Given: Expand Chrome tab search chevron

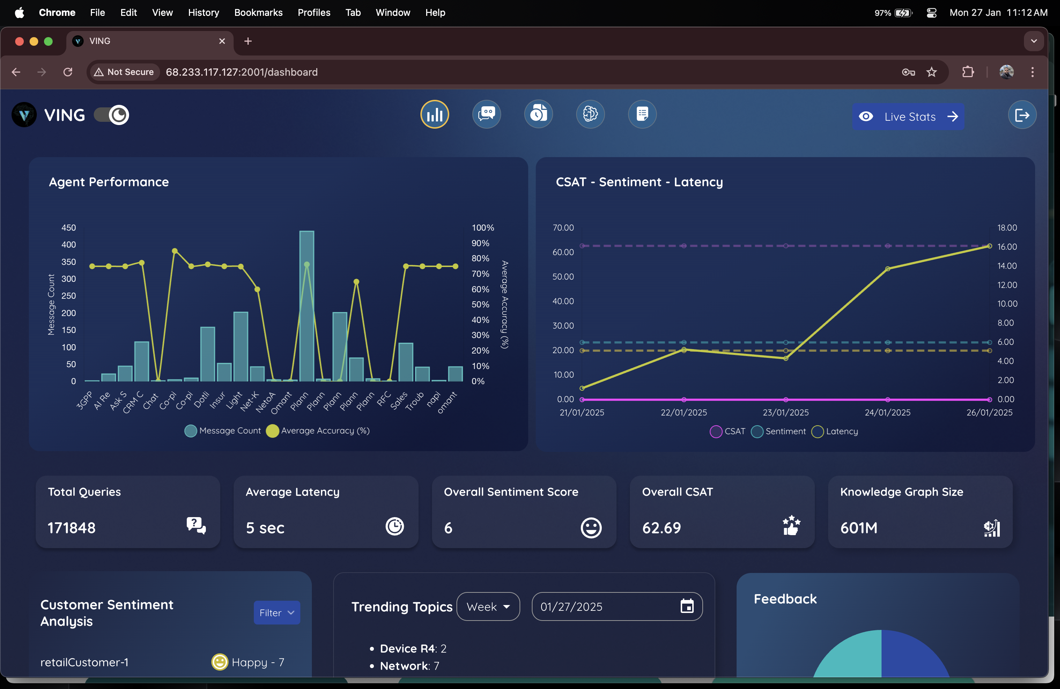Looking at the screenshot, I should [1034, 41].
